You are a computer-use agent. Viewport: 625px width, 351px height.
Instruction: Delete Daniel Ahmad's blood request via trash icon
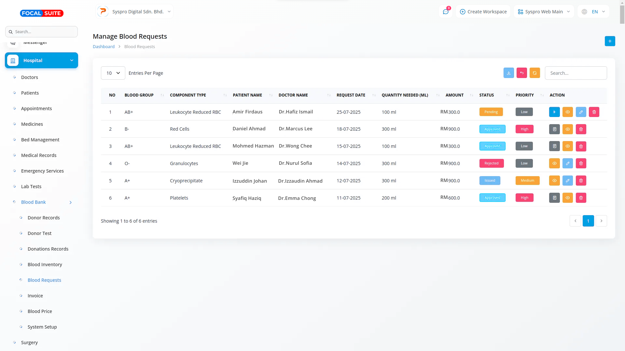click(581, 129)
